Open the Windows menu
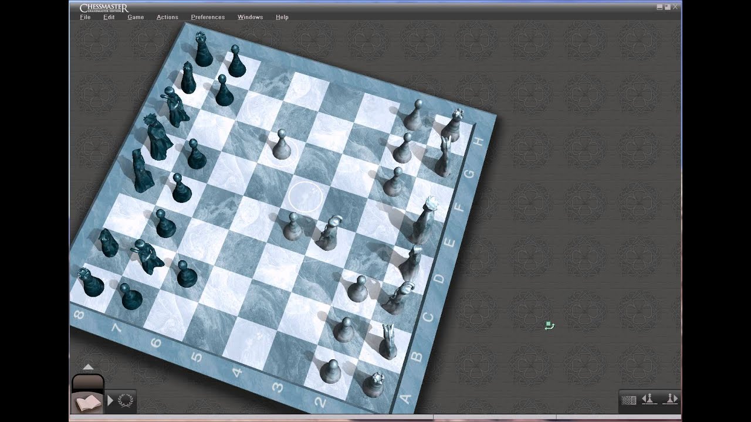This screenshot has width=751, height=422. click(250, 17)
